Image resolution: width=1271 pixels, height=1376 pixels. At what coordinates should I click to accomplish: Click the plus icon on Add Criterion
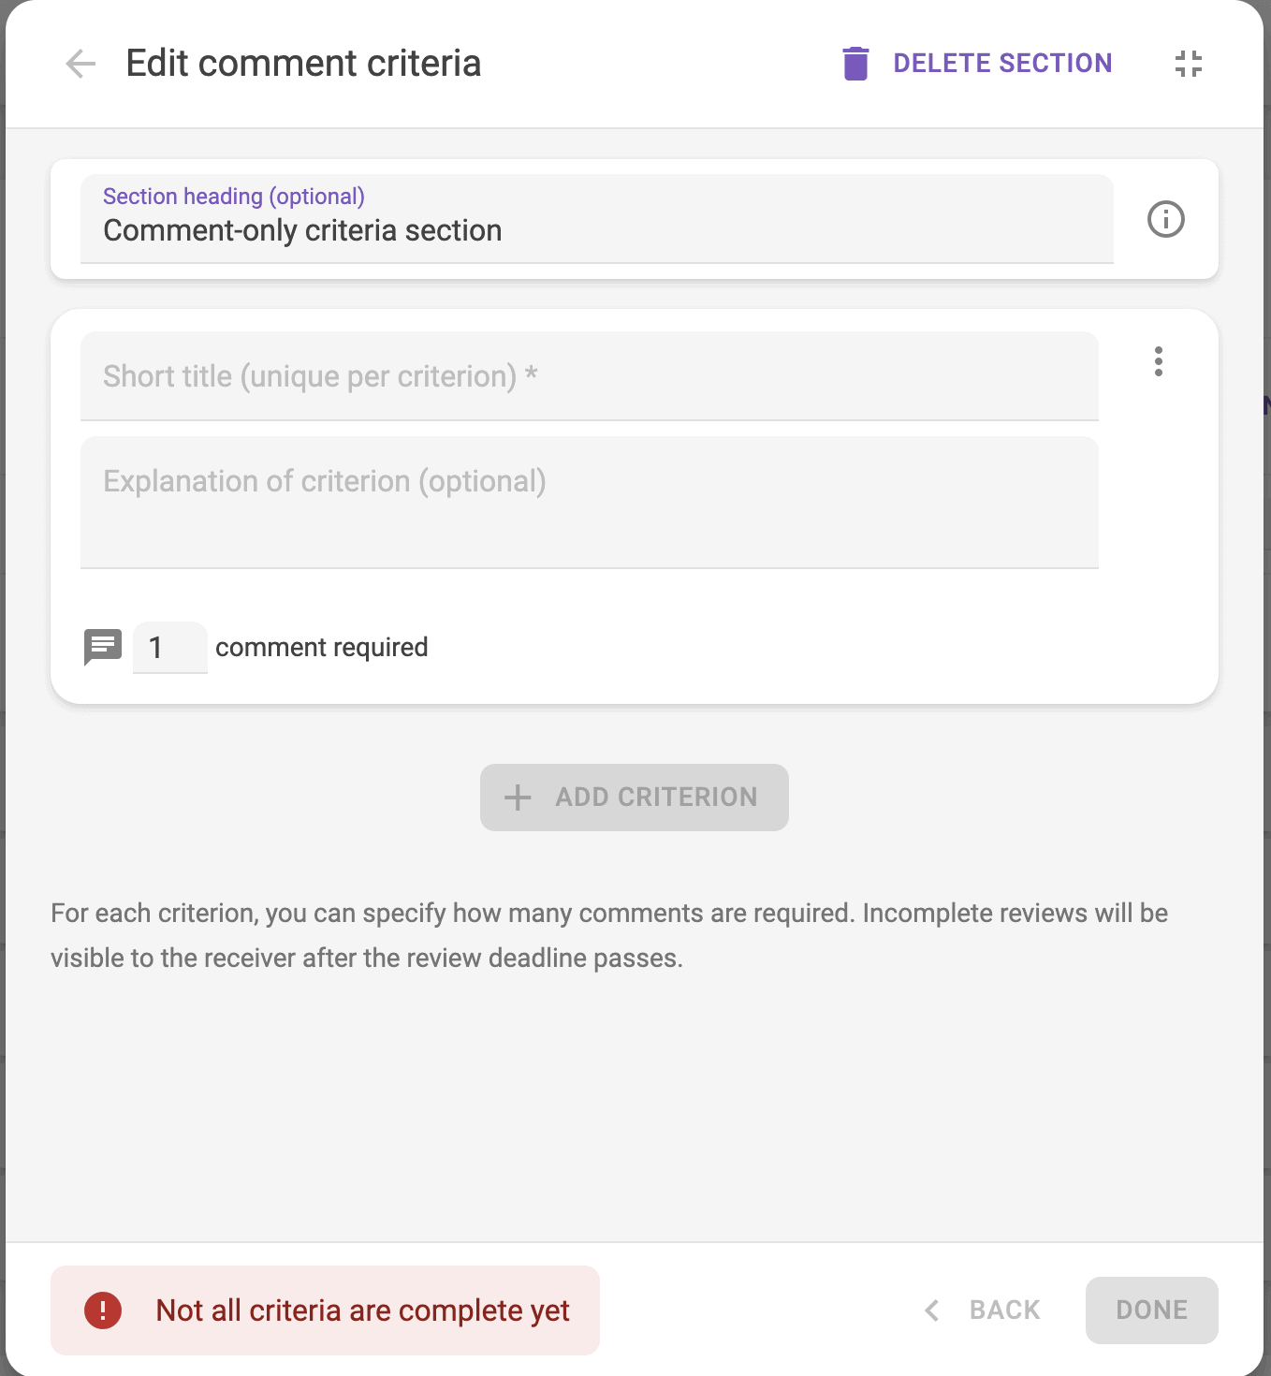click(518, 798)
